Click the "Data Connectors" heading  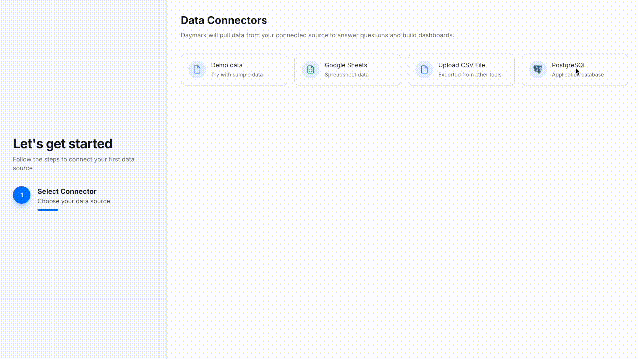pos(224,20)
